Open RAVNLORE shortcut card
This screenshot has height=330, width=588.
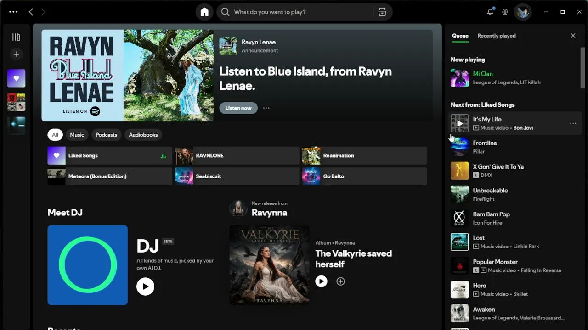237,155
